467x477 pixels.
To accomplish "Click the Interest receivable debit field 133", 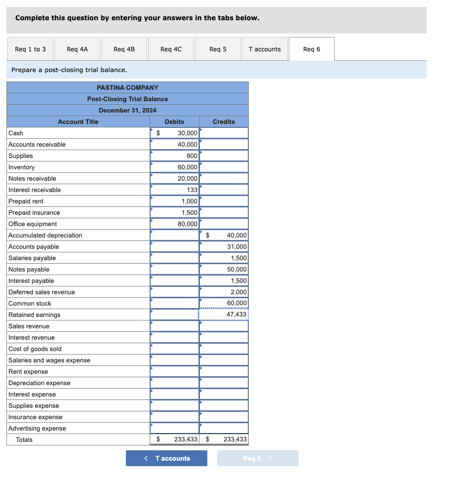I will [x=175, y=190].
